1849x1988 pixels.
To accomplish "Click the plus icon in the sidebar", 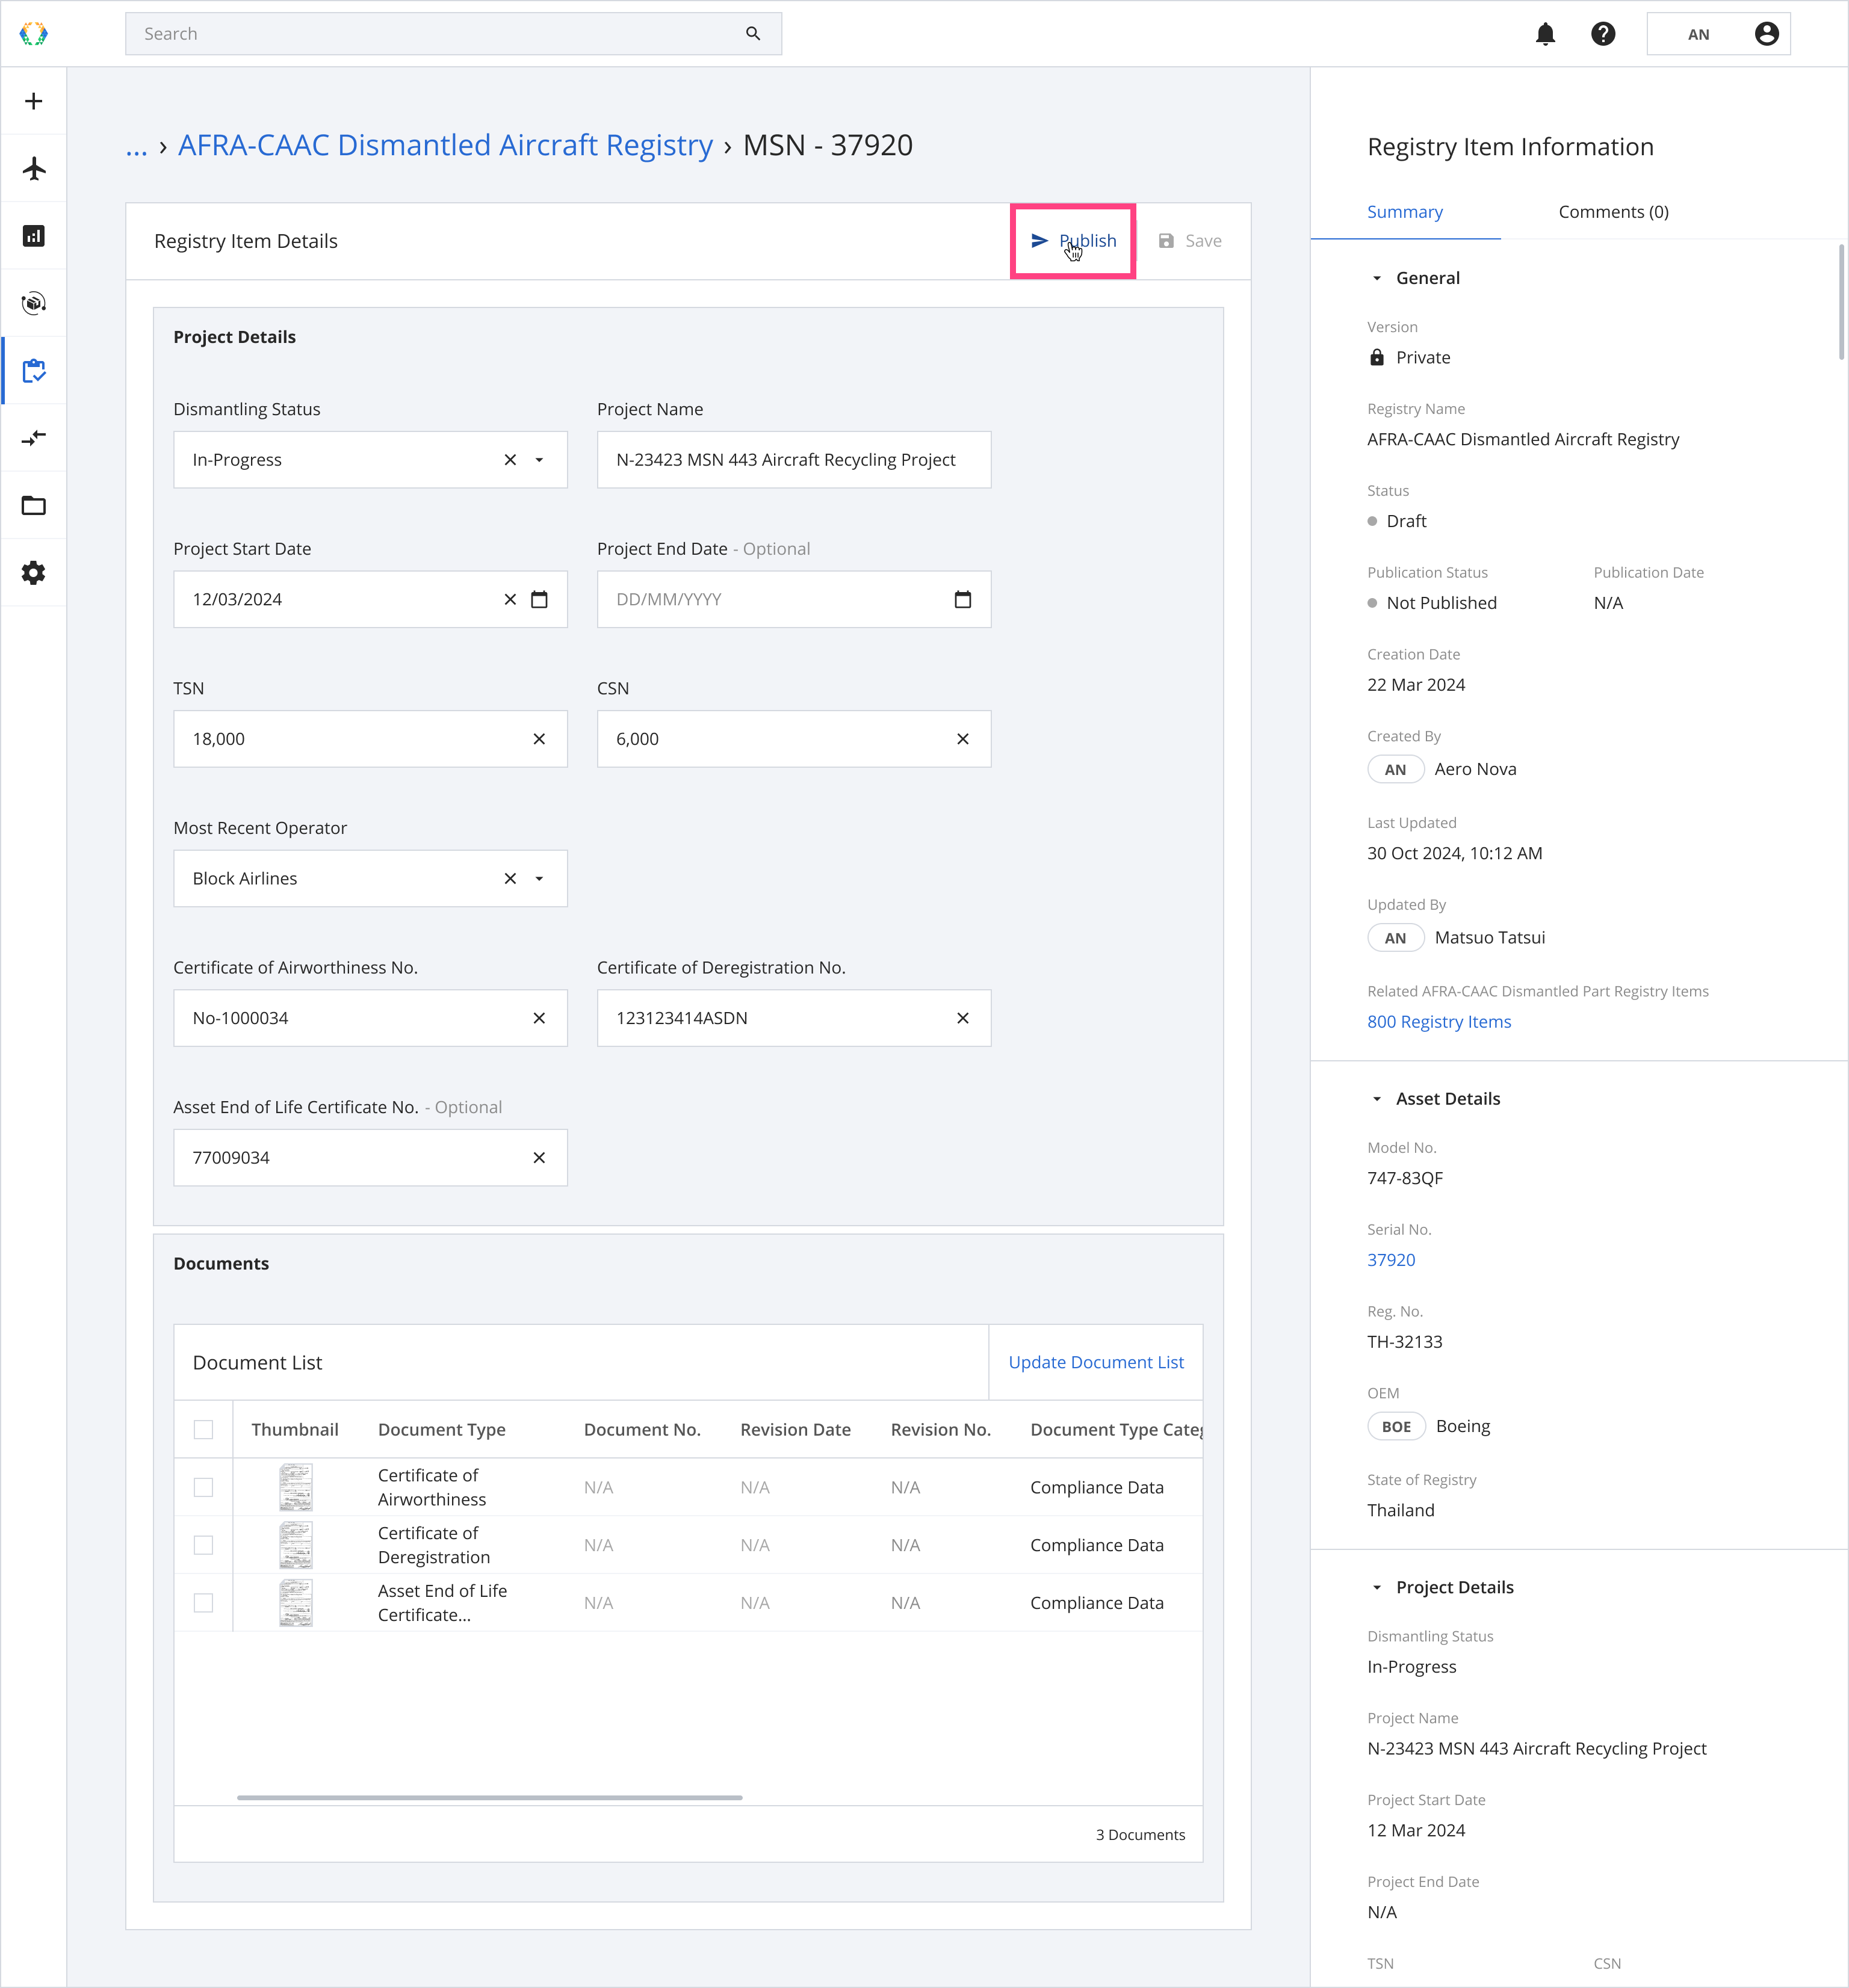I will (x=34, y=101).
